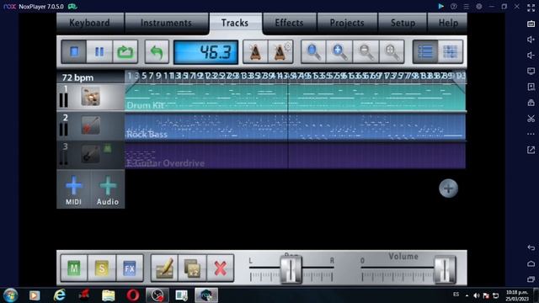The height and width of the screenshot is (303, 539).
Task: Select the E-Guitar Overdrive instrument icon
Action: point(91,154)
